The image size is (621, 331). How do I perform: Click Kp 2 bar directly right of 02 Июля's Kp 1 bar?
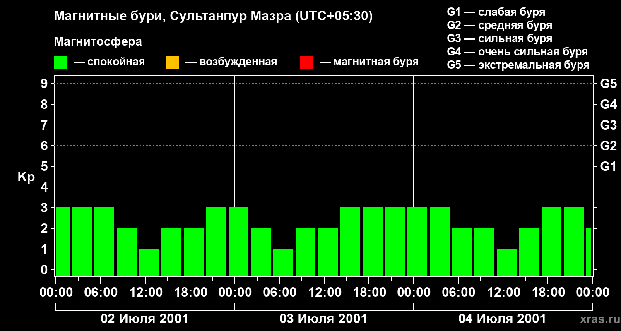point(171,252)
